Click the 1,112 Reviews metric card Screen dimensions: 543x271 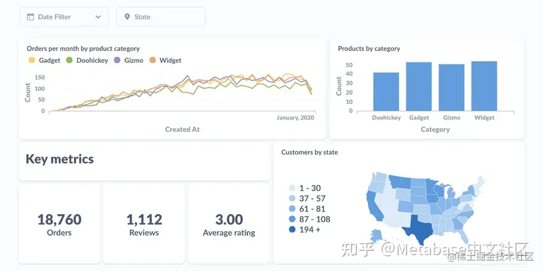tap(144, 223)
